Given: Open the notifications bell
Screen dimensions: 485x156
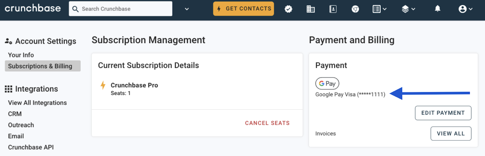Looking at the screenshot, I should tap(437, 9).
